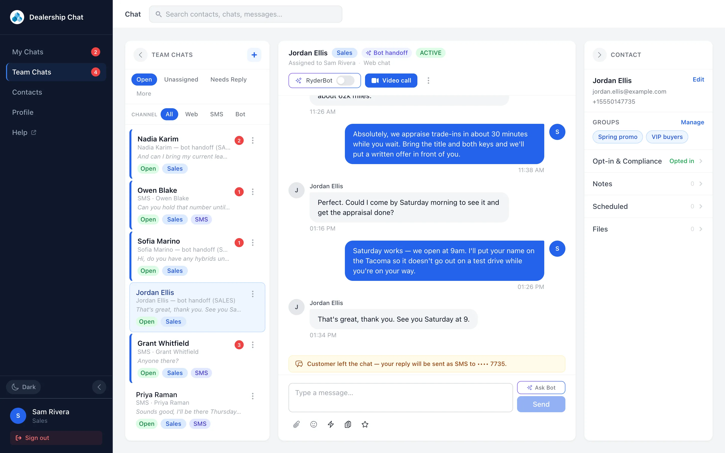Open the Contacts page

tap(56, 92)
